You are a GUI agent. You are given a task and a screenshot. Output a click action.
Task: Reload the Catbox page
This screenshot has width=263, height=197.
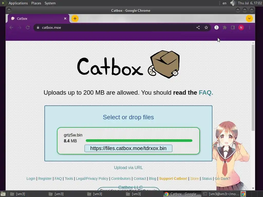click(x=28, y=27)
